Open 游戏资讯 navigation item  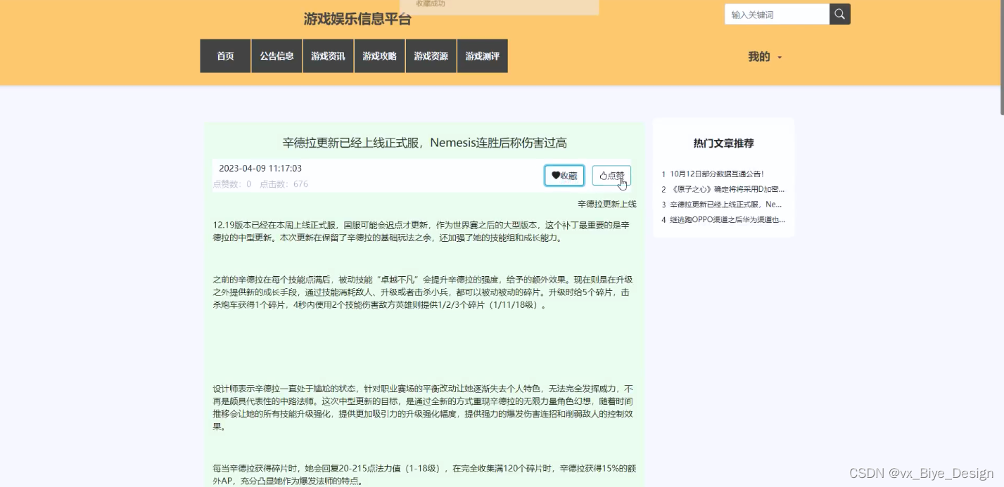click(x=328, y=56)
